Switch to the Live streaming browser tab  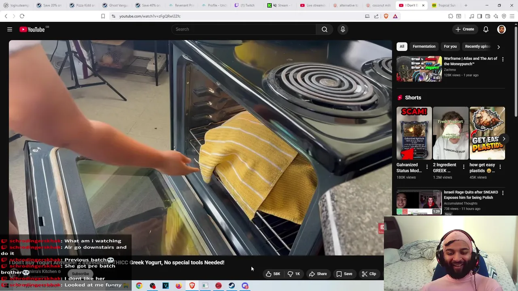pyautogui.click(x=312, y=5)
